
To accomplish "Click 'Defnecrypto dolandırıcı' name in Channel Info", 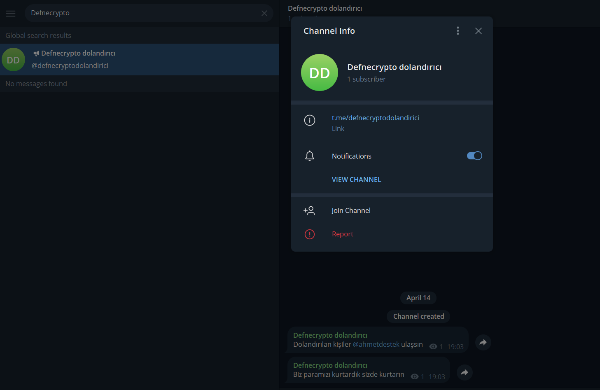I will 395,67.
